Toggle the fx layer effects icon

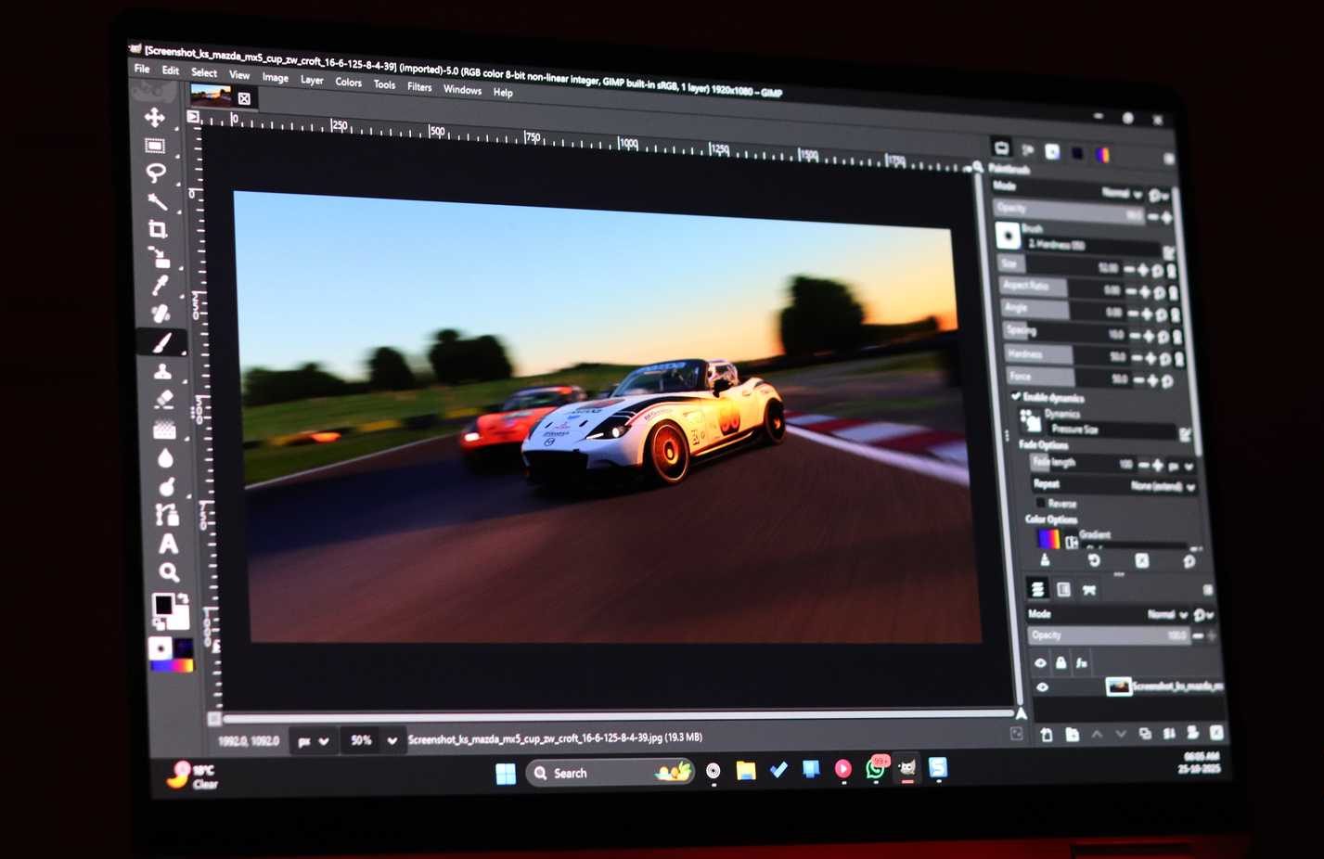point(1081,662)
